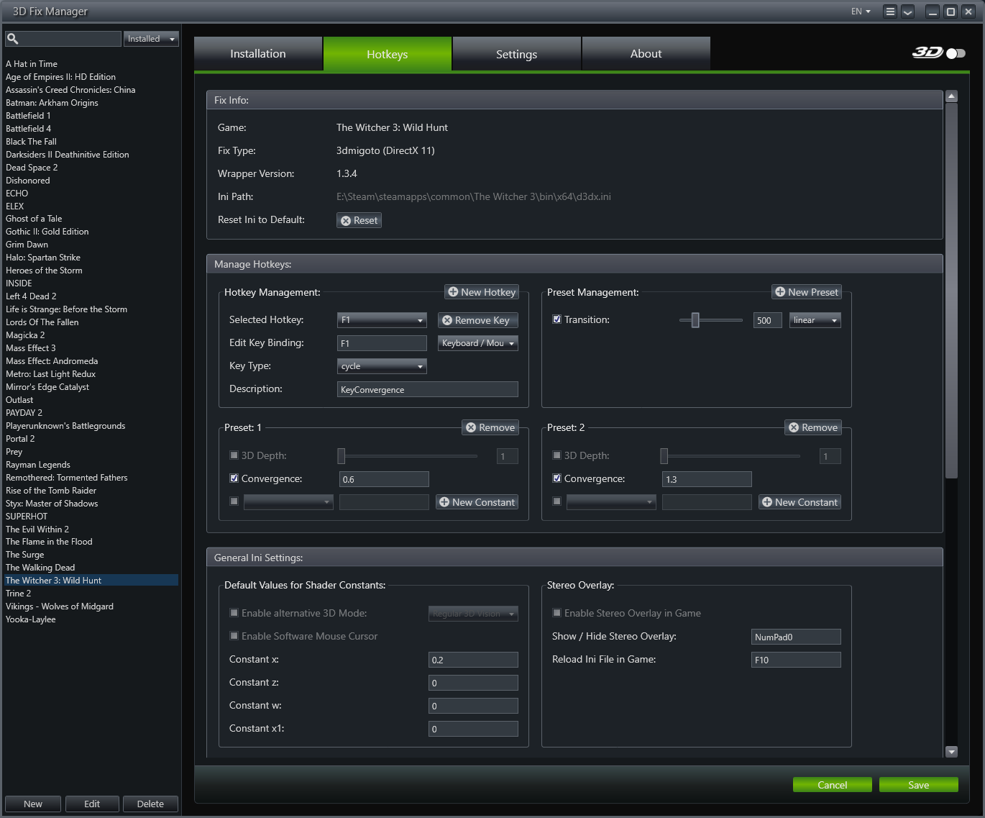The width and height of the screenshot is (985, 818).
Task: Toggle Convergence checkbox in Preset 1
Action: point(234,478)
